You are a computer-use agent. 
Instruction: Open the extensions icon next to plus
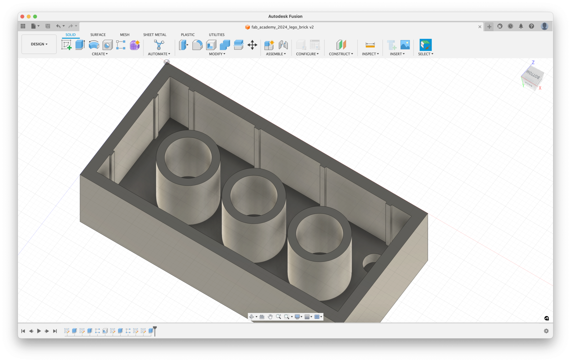(x=500, y=26)
